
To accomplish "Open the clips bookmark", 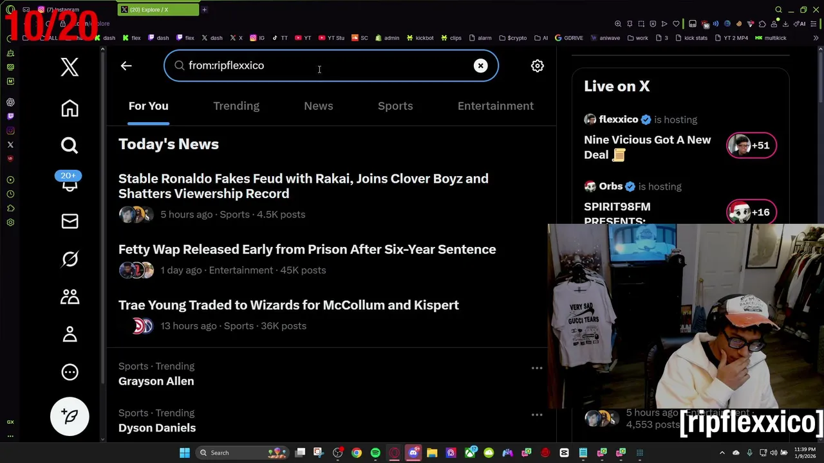I will click(451, 38).
